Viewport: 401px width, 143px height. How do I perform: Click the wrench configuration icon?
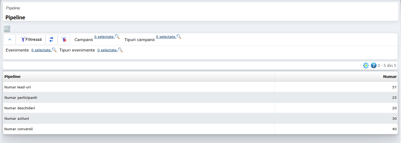coord(7,29)
